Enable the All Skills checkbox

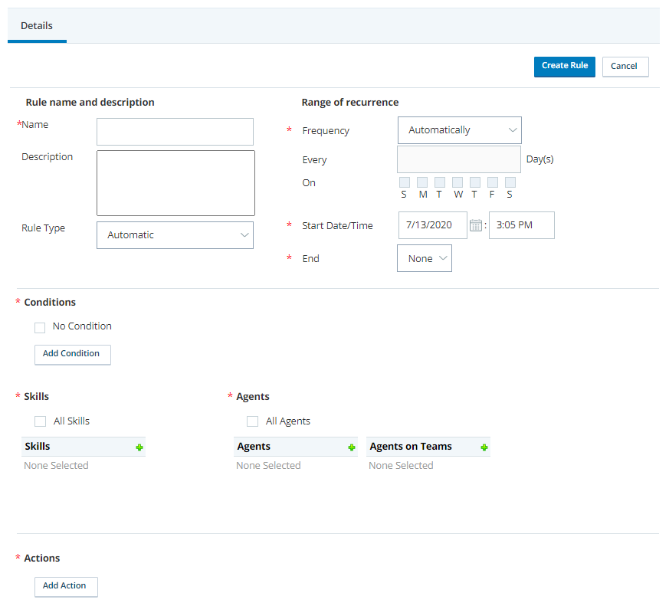pos(40,421)
